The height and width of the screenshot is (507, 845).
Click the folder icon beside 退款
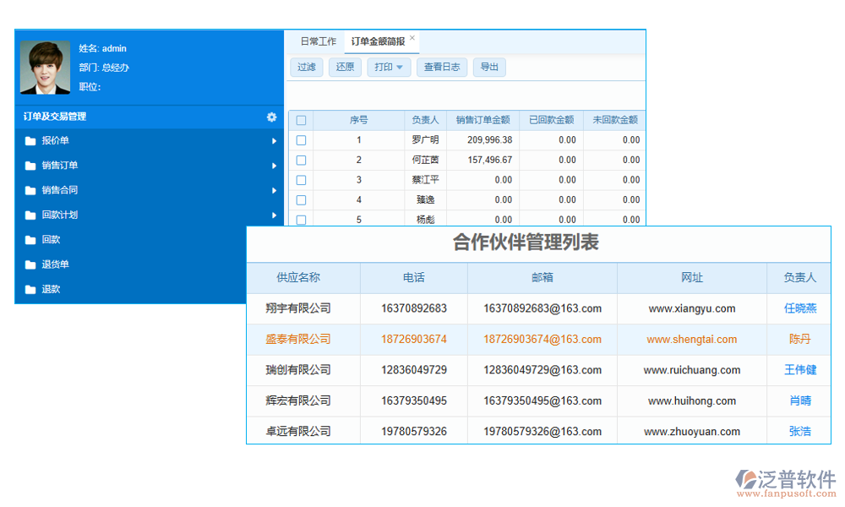click(x=30, y=289)
